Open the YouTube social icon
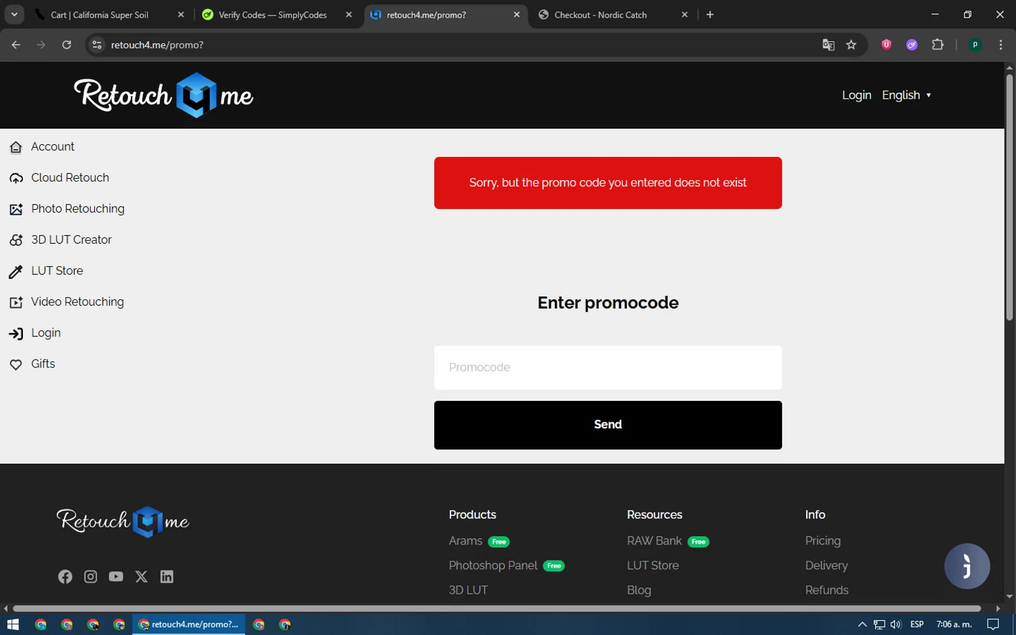Image resolution: width=1016 pixels, height=635 pixels. pos(116,577)
